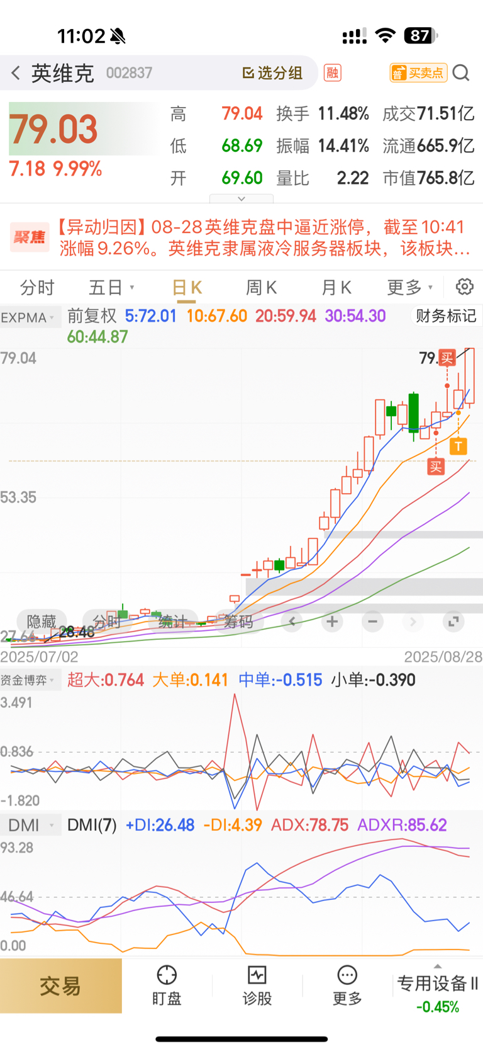Viewport: 483px width, 1051px height.
Task: Tap the DMI(7) parameter label
Action: tap(92, 825)
